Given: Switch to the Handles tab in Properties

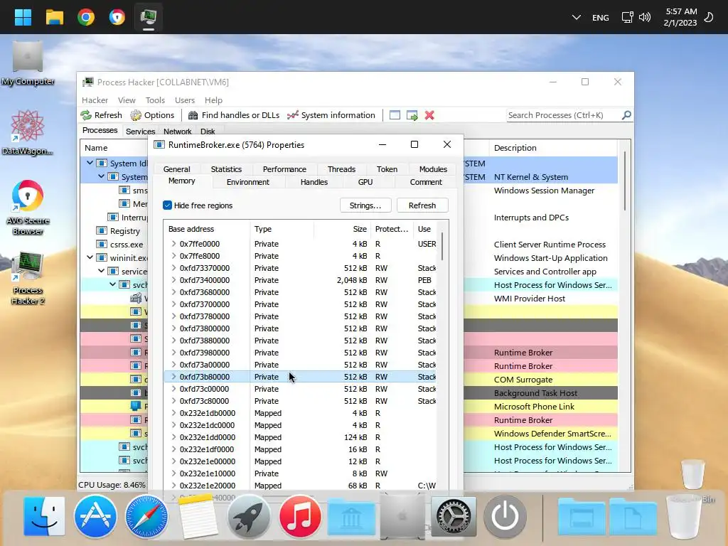Looking at the screenshot, I should pyautogui.click(x=314, y=182).
